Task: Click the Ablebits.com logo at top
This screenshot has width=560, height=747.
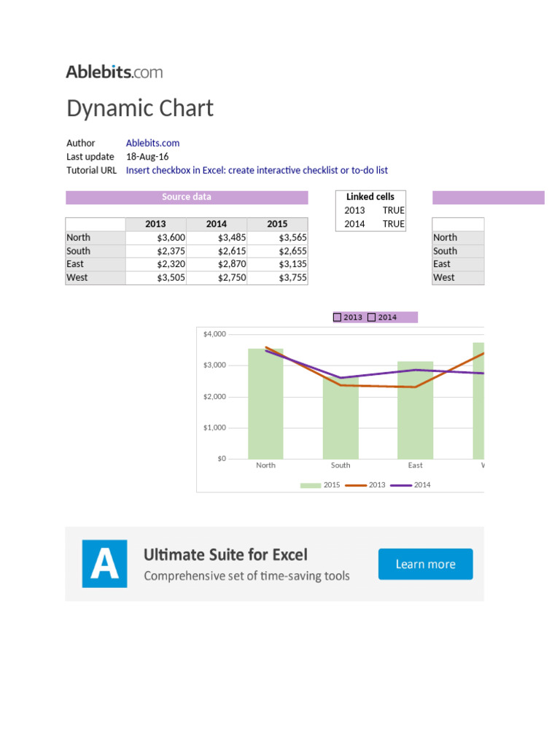Action: click(114, 71)
